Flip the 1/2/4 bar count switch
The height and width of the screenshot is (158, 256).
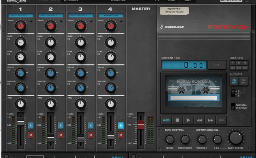(233, 93)
